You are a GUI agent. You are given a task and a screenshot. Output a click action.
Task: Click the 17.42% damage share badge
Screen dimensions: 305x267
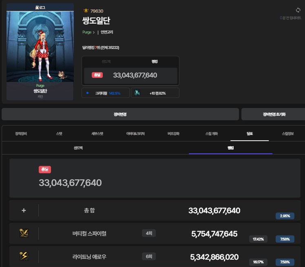[x=258, y=239]
